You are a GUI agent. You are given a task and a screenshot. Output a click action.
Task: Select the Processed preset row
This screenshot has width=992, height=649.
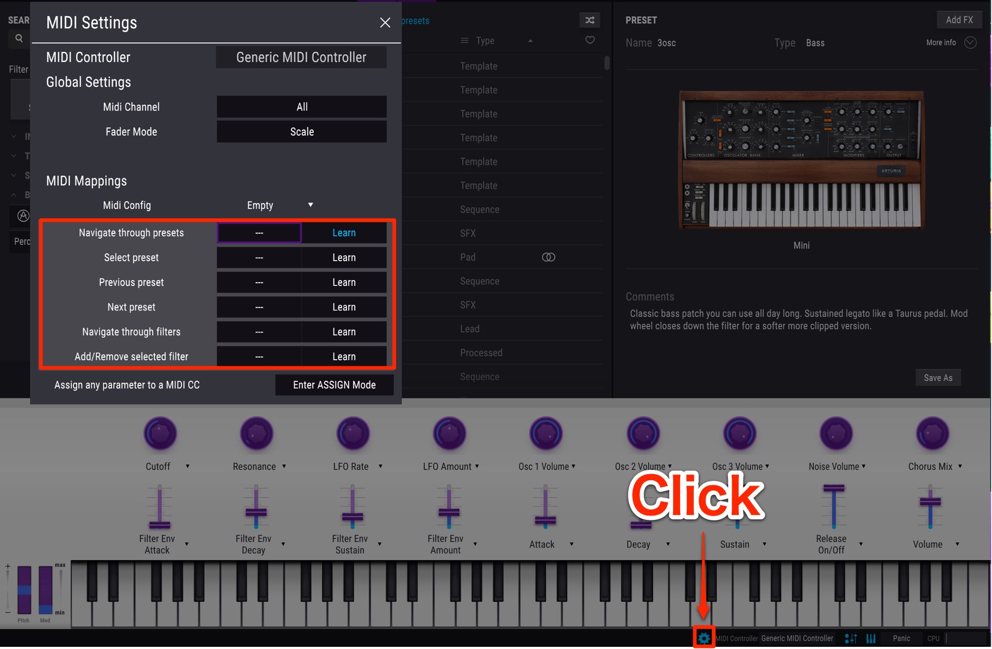pyautogui.click(x=503, y=353)
